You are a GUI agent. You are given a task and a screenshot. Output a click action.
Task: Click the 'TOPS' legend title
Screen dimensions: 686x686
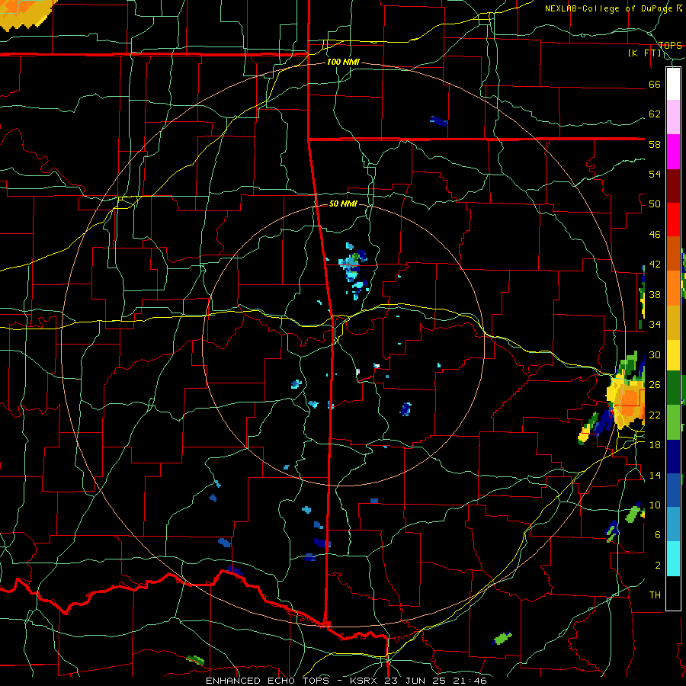670,45
